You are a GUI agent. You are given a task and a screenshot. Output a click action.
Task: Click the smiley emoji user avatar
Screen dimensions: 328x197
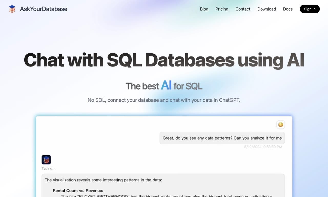pyautogui.click(x=281, y=125)
